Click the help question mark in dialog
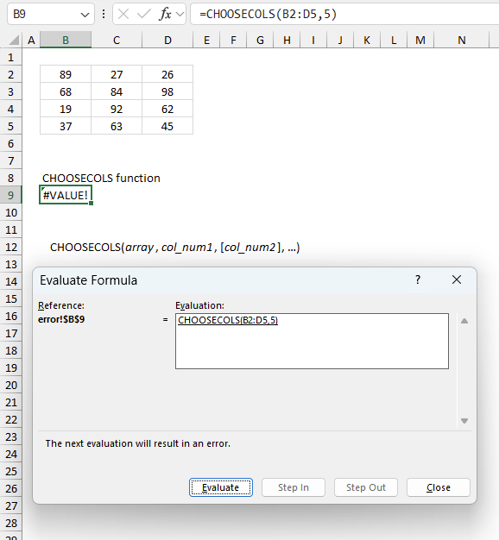499x540 pixels. point(418,279)
